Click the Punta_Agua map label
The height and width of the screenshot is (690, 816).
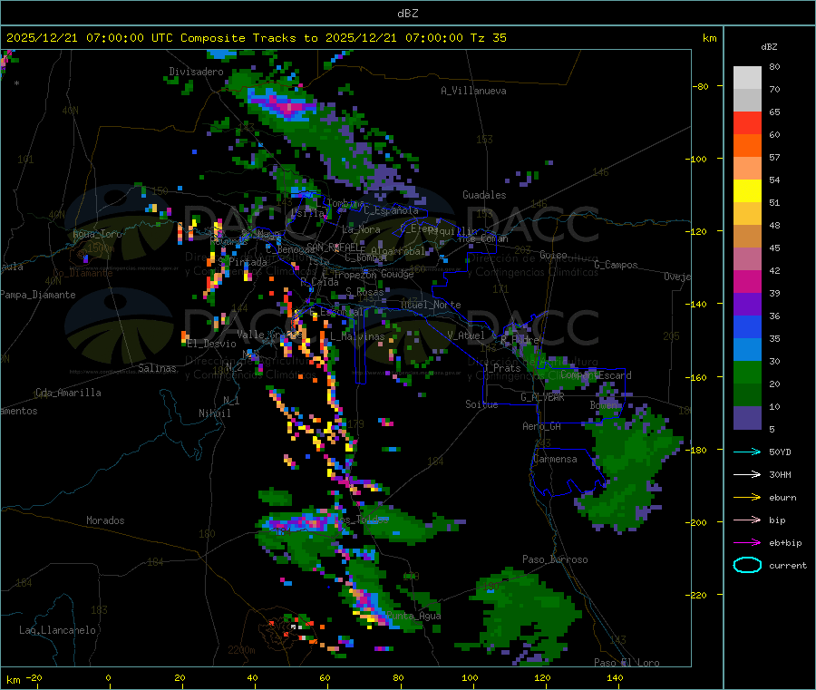coord(413,616)
